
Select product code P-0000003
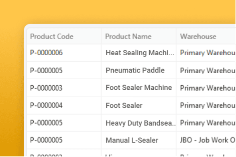[x=47, y=88]
